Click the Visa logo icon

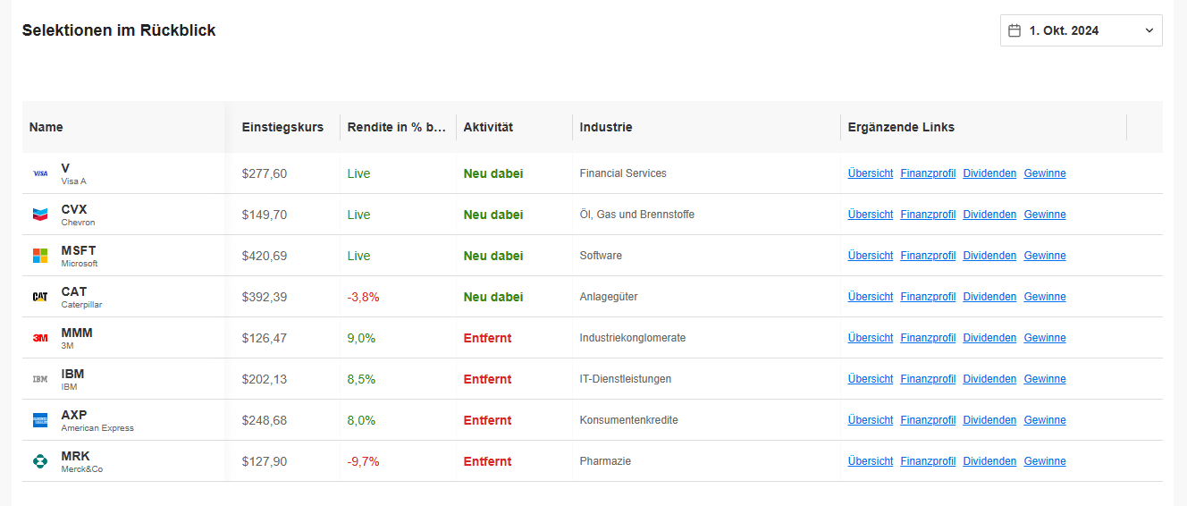[x=40, y=173]
